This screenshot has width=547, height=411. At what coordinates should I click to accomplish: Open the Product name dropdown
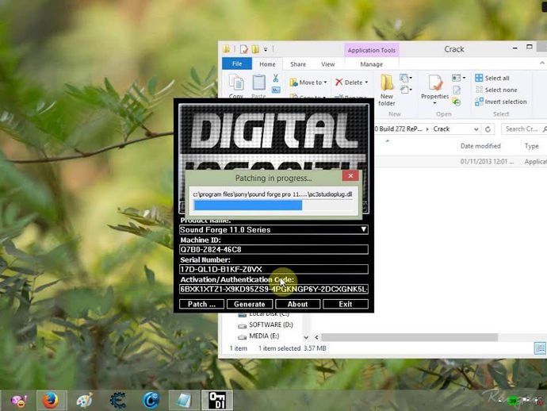coord(364,229)
